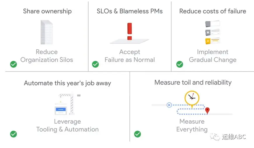Screen dimensions: 254x148
Task: Click the WeChat logo watermark icon
Action: pyautogui.click(x=215, y=137)
